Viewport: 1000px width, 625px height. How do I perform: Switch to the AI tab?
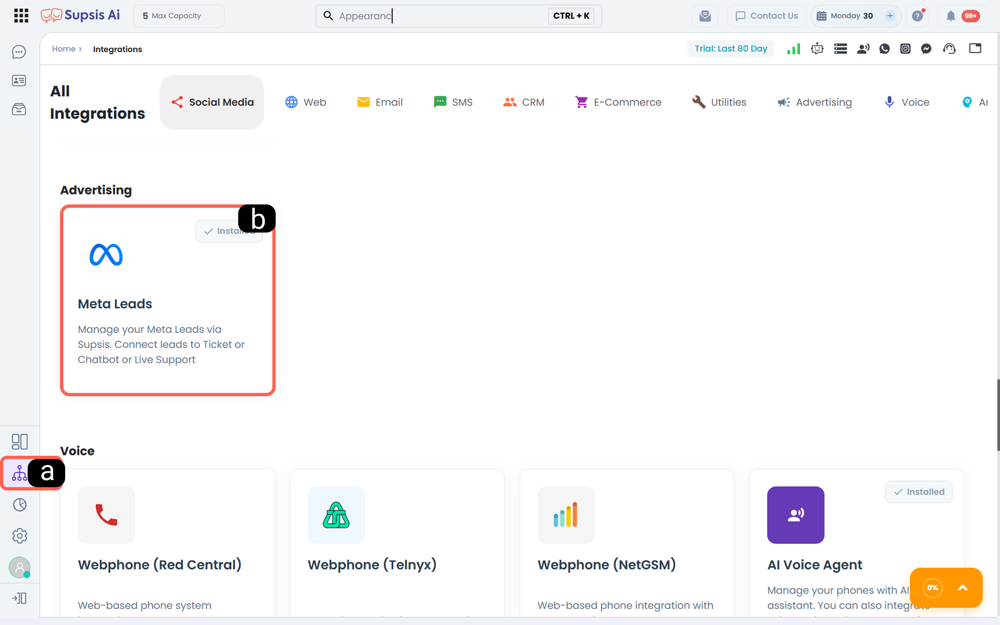[975, 102]
